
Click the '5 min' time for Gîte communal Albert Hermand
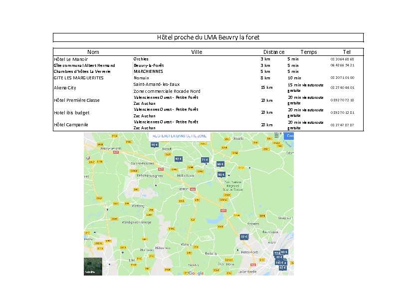(x=293, y=65)
